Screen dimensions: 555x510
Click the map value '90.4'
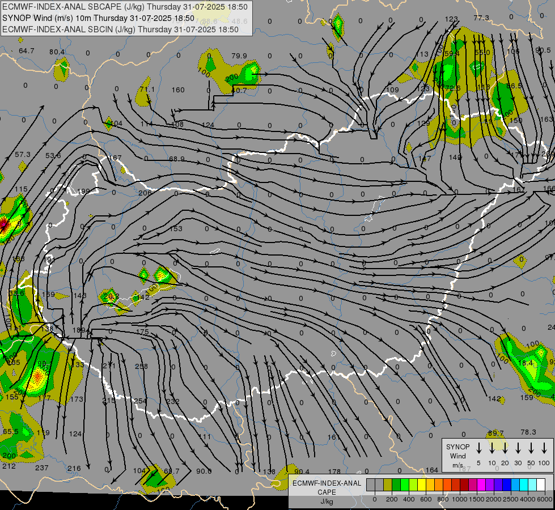302,471
